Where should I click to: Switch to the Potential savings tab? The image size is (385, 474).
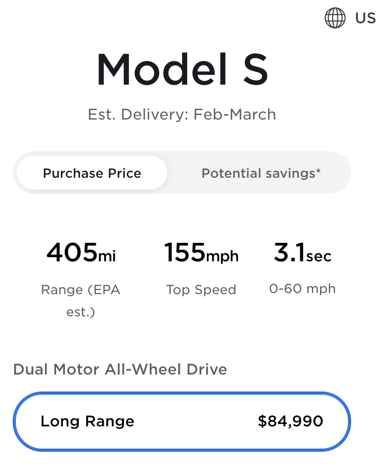[261, 174]
